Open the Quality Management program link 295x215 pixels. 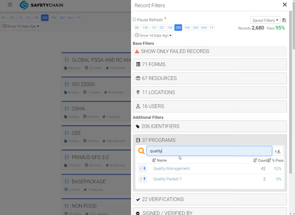click(172, 168)
